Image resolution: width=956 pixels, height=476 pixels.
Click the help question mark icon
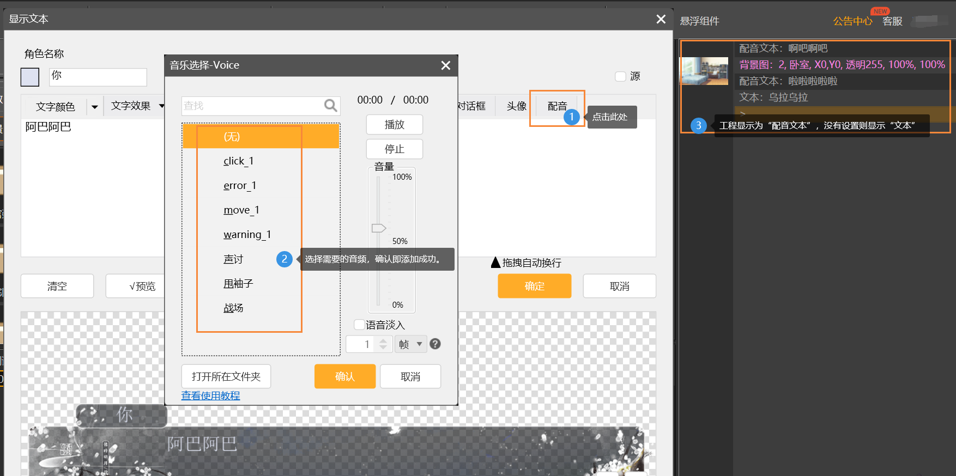tap(435, 344)
